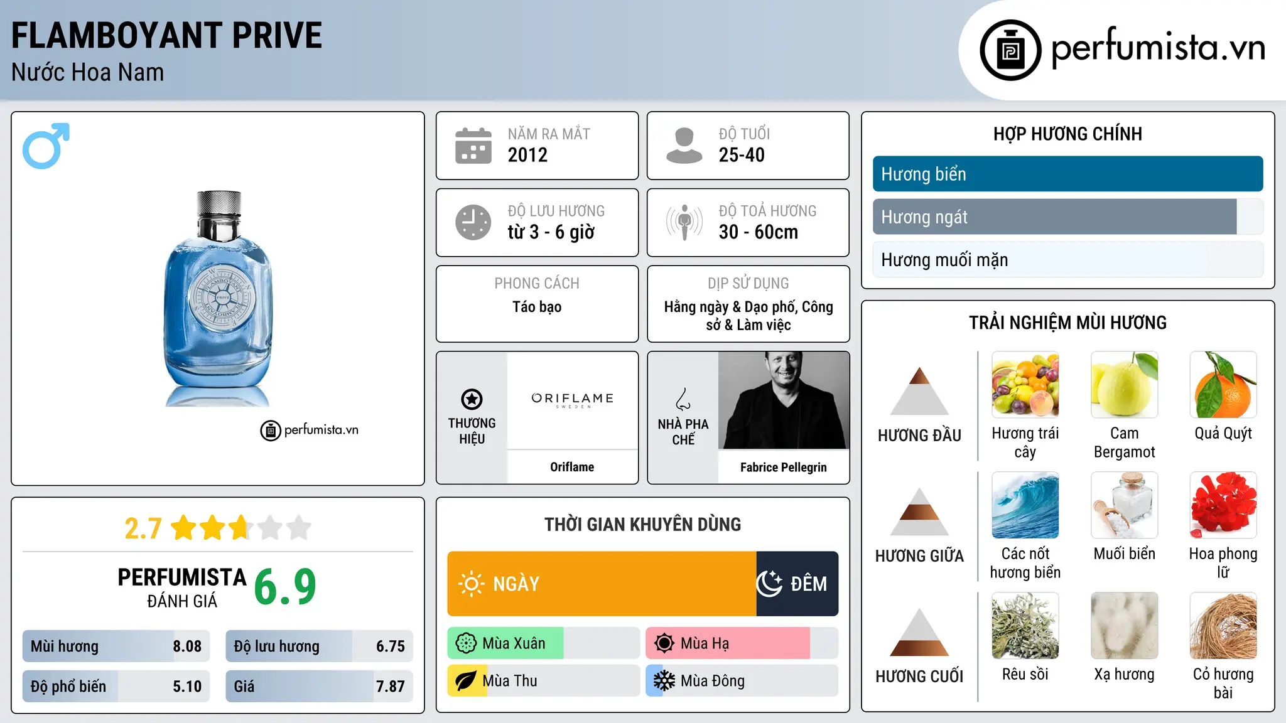1286x723 pixels.
Task: Click the longevity value từ 3 - 6 giờ
Action: pos(551,232)
